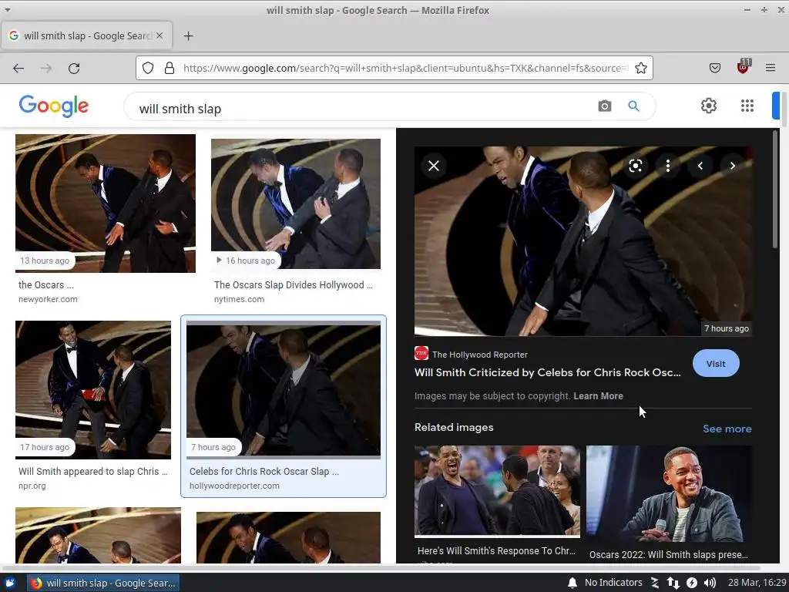Click 'The Oscars Slap Divides Hollywood' caption
The width and height of the screenshot is (789, 592).
point(294,285)
